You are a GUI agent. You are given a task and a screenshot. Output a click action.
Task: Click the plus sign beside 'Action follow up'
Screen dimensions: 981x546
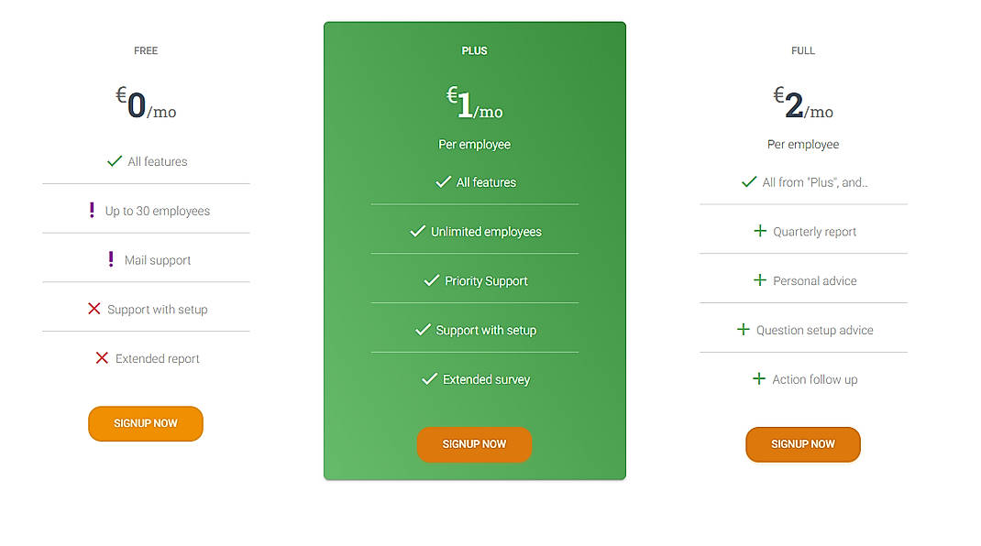pos(758,378)
